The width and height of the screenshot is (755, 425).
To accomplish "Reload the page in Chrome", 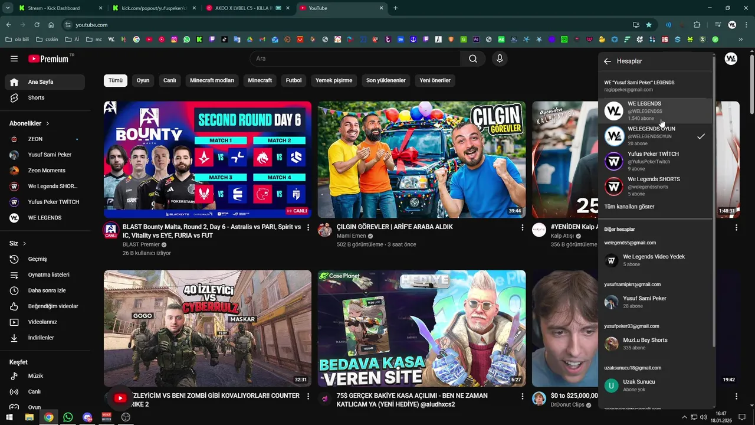I will click(37, 25).
